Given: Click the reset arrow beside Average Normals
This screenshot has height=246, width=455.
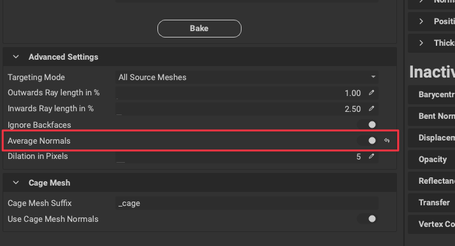Looking at the screenshot, I should click(x=387, y=140).
